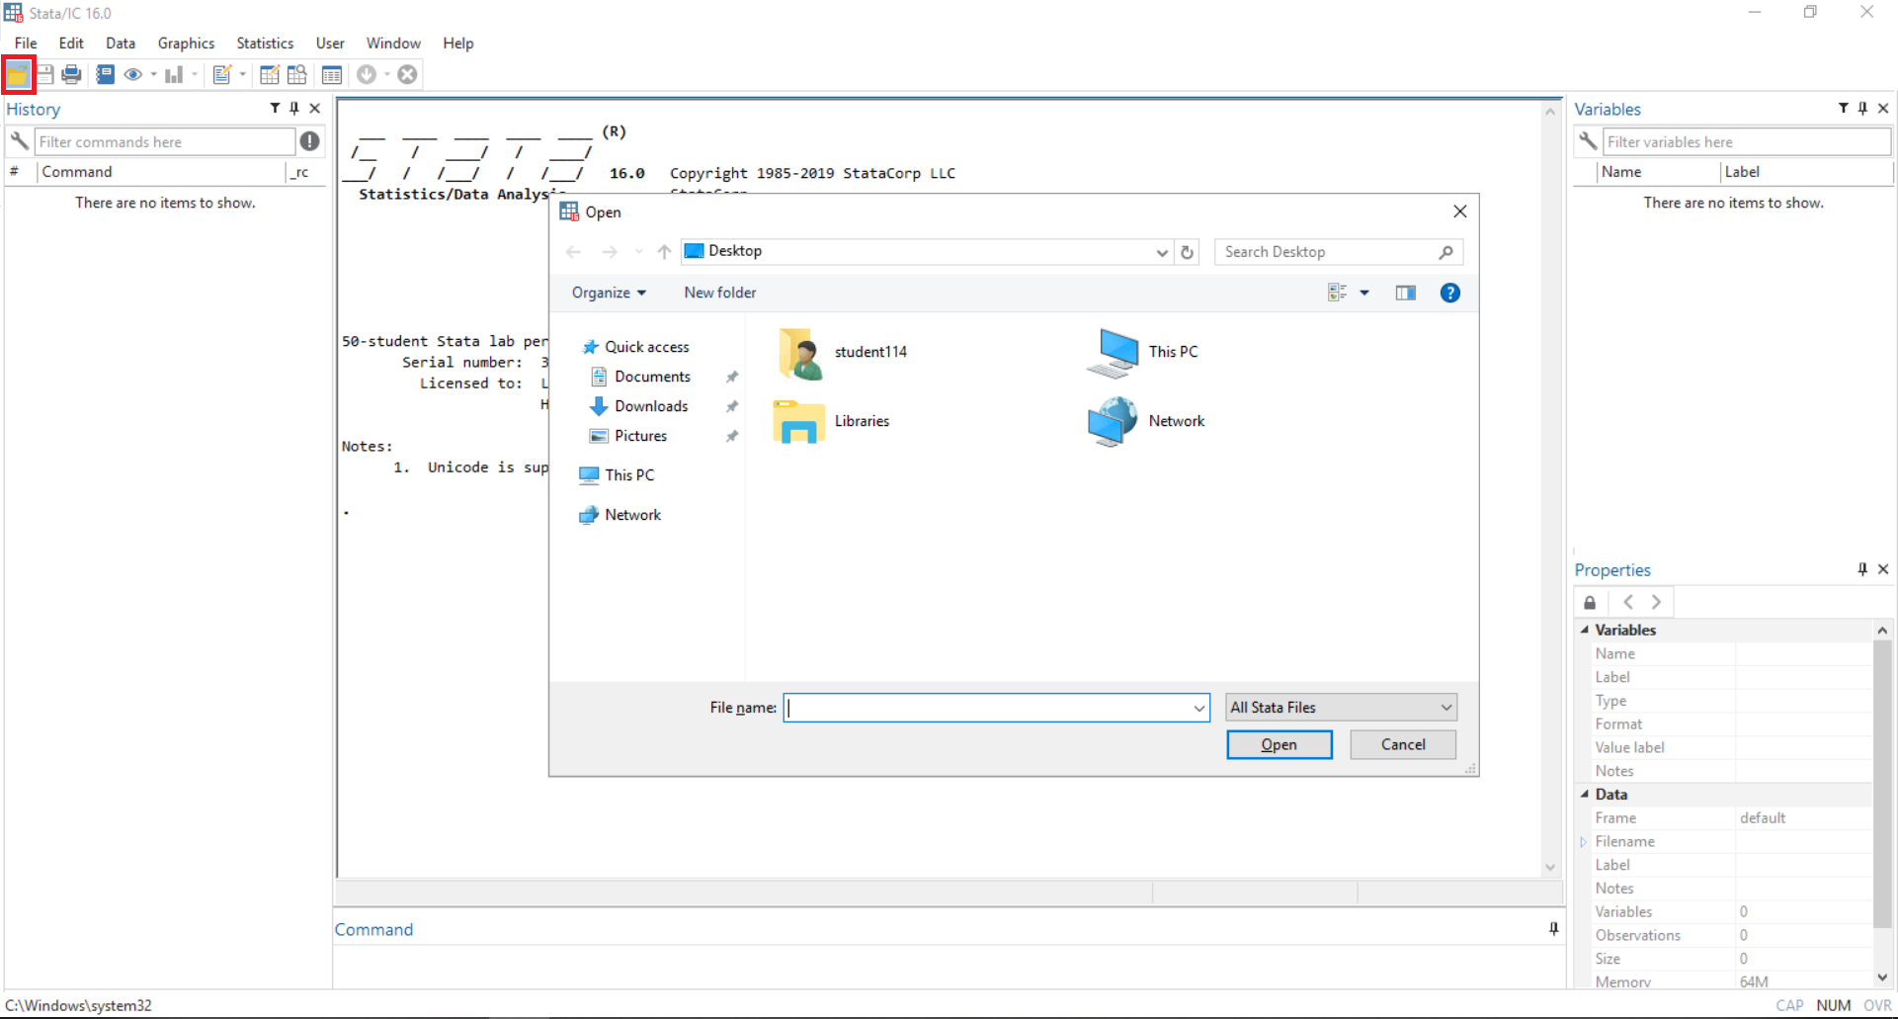1898x1019 pixels.
Task: Select the student114 folder
Action: click(x=843, y=353)
